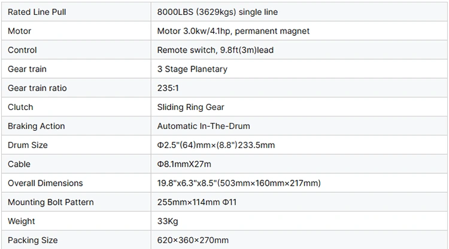This screenshot has height=249, width=449.
Task: Click the Clutch row label
Action: 20,107
